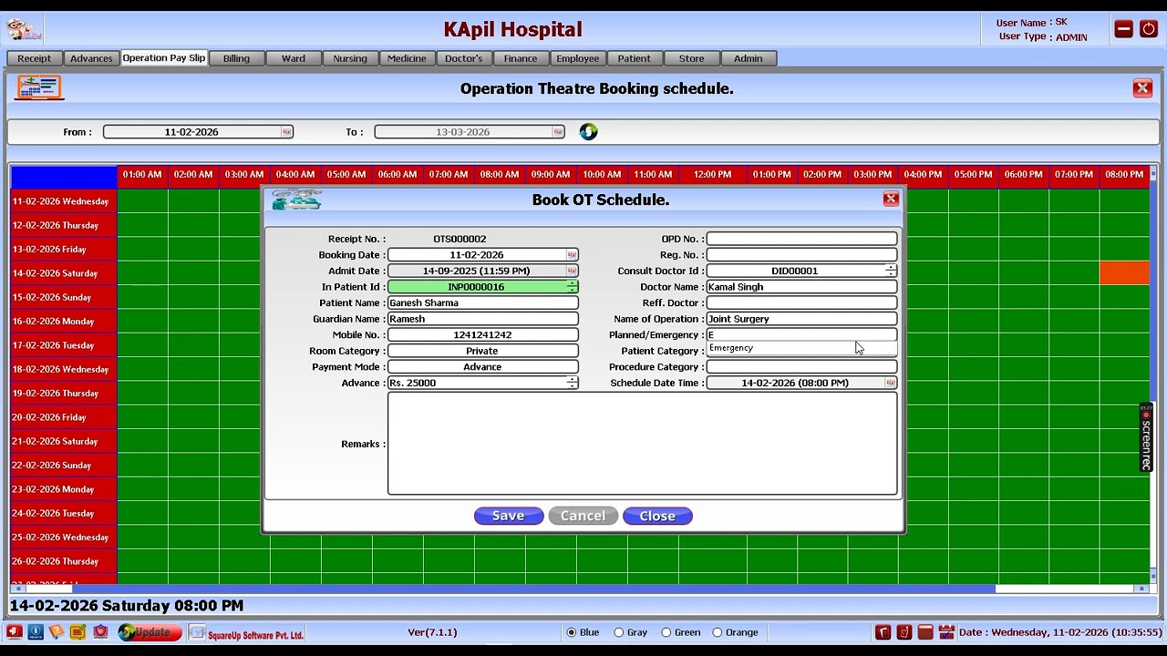Click the Reg. No. field
The image size is (1167, 656).
(801, 255)
